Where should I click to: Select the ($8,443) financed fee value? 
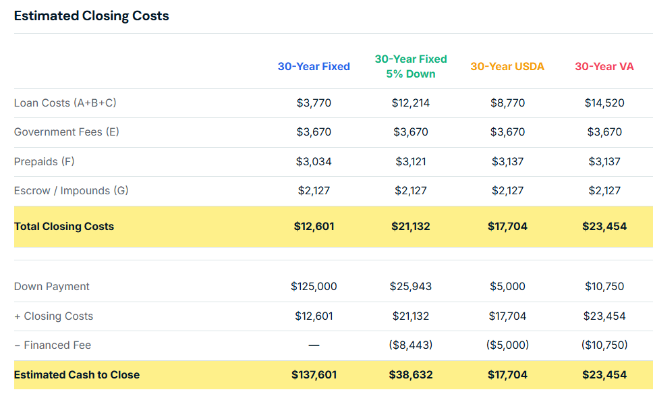(412, 345)
